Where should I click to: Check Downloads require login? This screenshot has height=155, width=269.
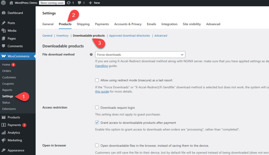tap(97, 107)
